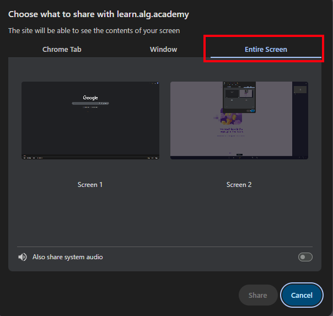Open the Window tab
The width and height of the screenshot is (333, 316).
point(164,50)
